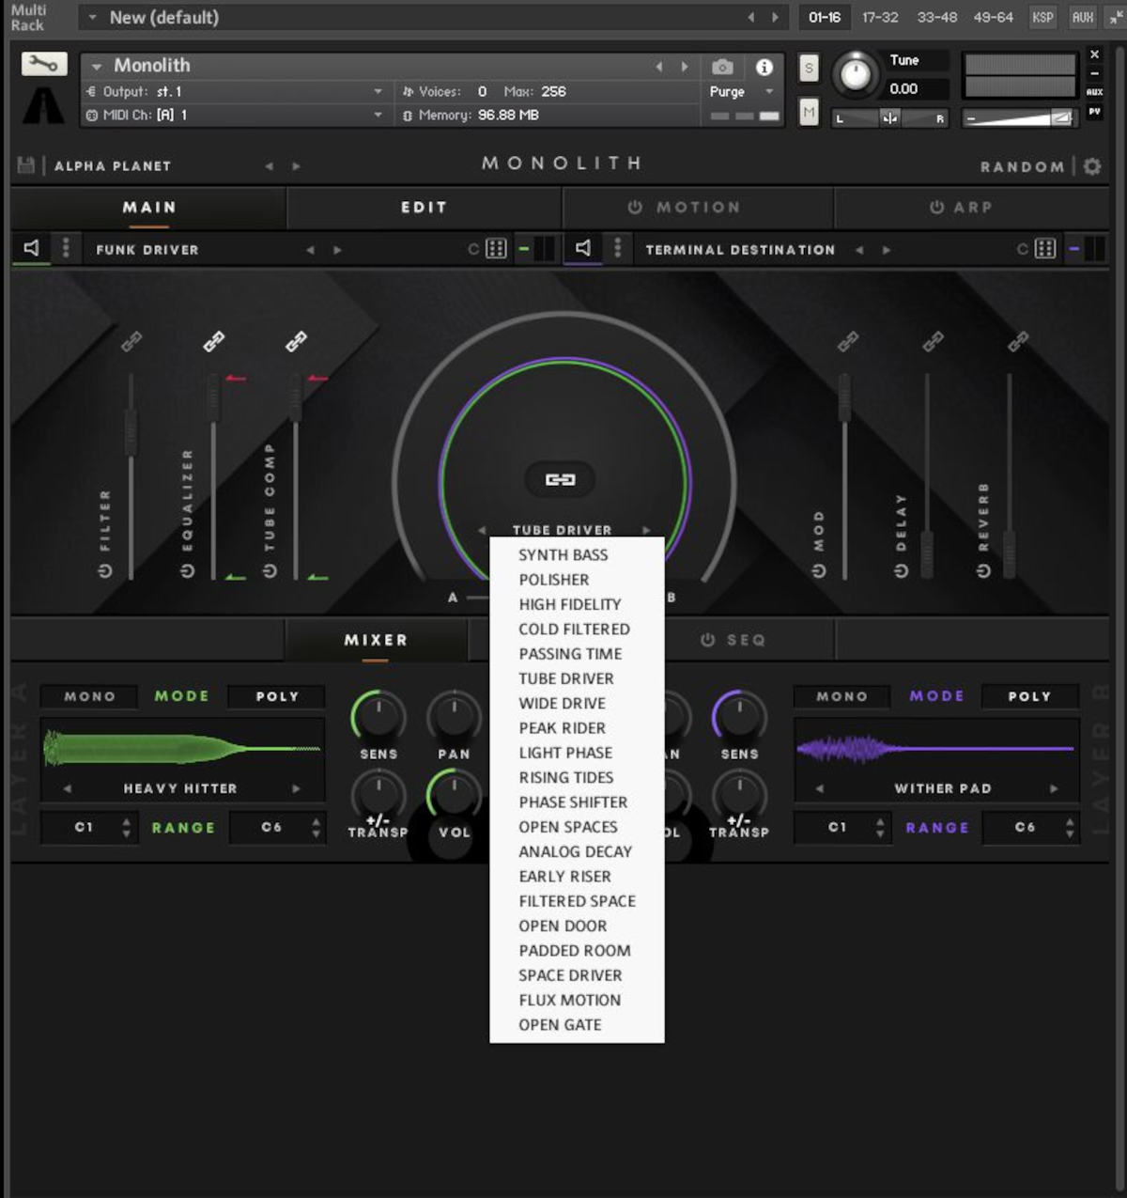This screenshot has width=1127, height=1198.
Task: Toggle Reverb effect power button
Action: tap(983, 571)
